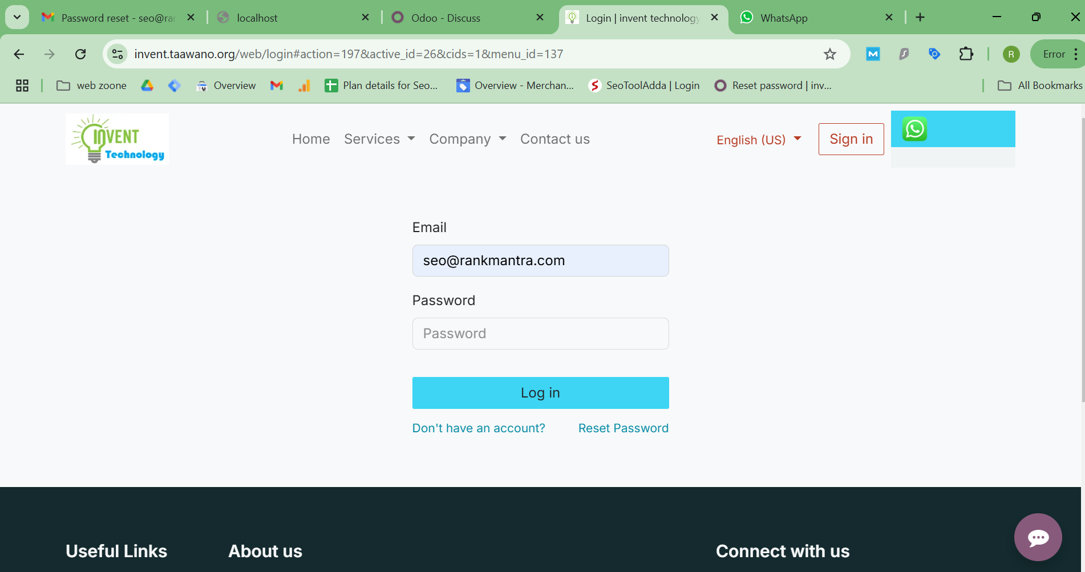Click the Invent Technology logo

[x=117, y=139]
